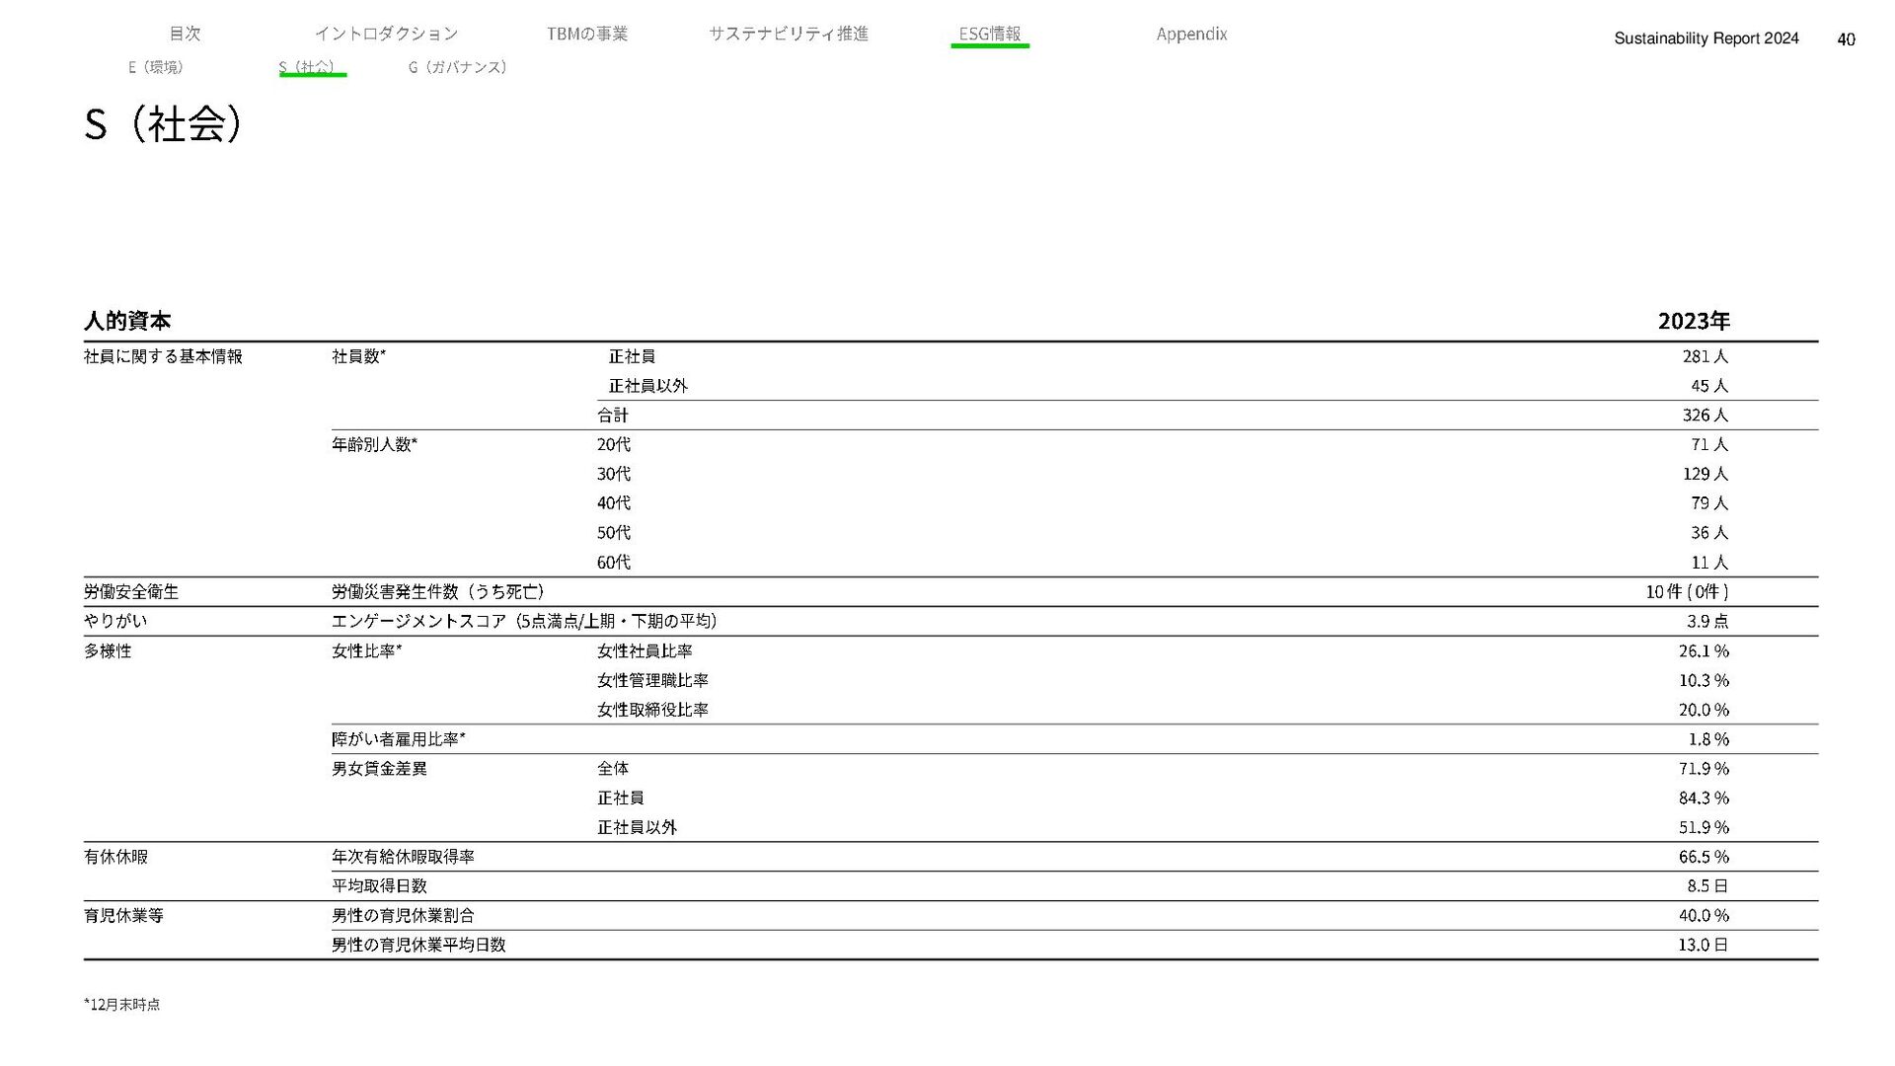
Task: Click the 男性の育児休業割合 label
Action: [x=403, y=915]
